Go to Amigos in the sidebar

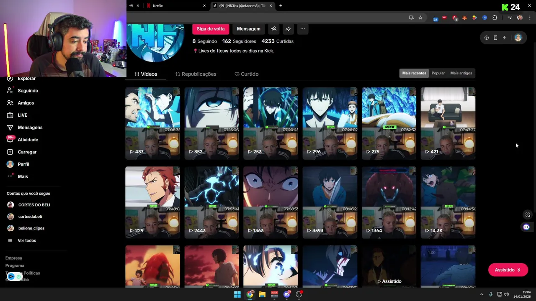(x=26, y=103)
